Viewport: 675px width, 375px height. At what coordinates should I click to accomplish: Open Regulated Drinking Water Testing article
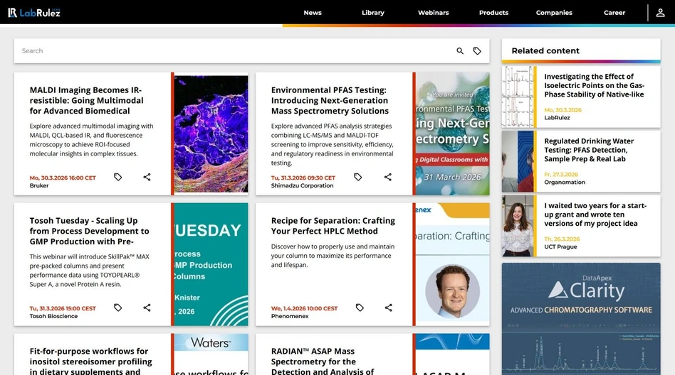588,150
